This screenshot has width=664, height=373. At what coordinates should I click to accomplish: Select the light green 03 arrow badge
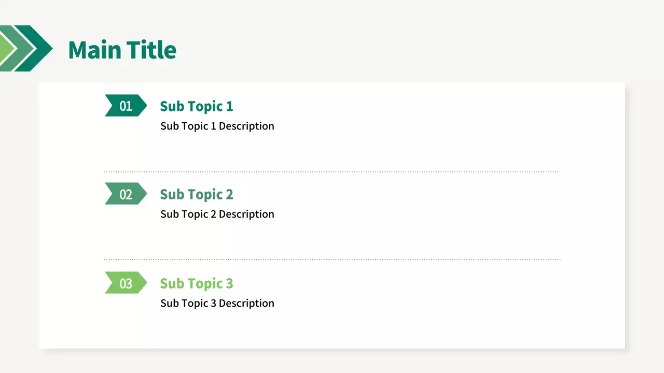click(126, 283)
